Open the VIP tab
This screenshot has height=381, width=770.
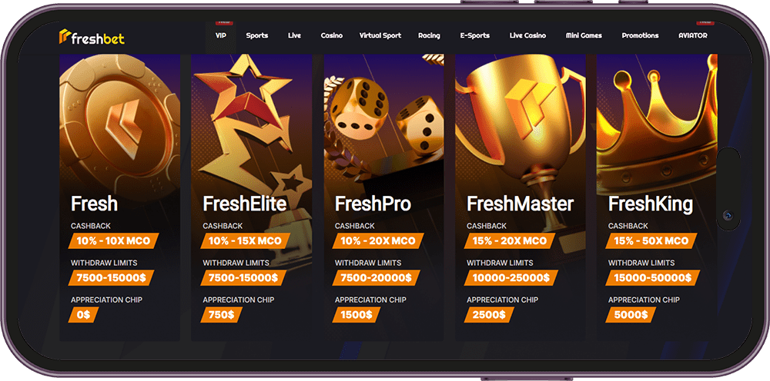tap(221, 36)
